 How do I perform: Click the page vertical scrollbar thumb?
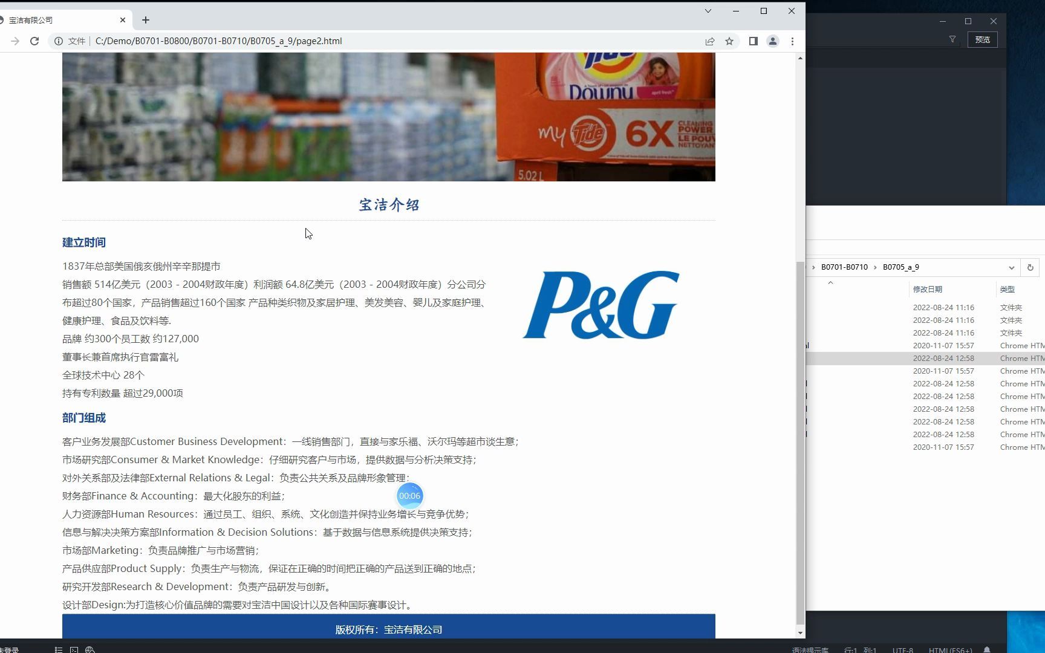800,443
